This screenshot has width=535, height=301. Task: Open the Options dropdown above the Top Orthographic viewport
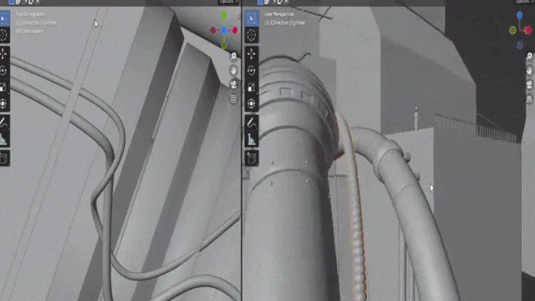228,2
